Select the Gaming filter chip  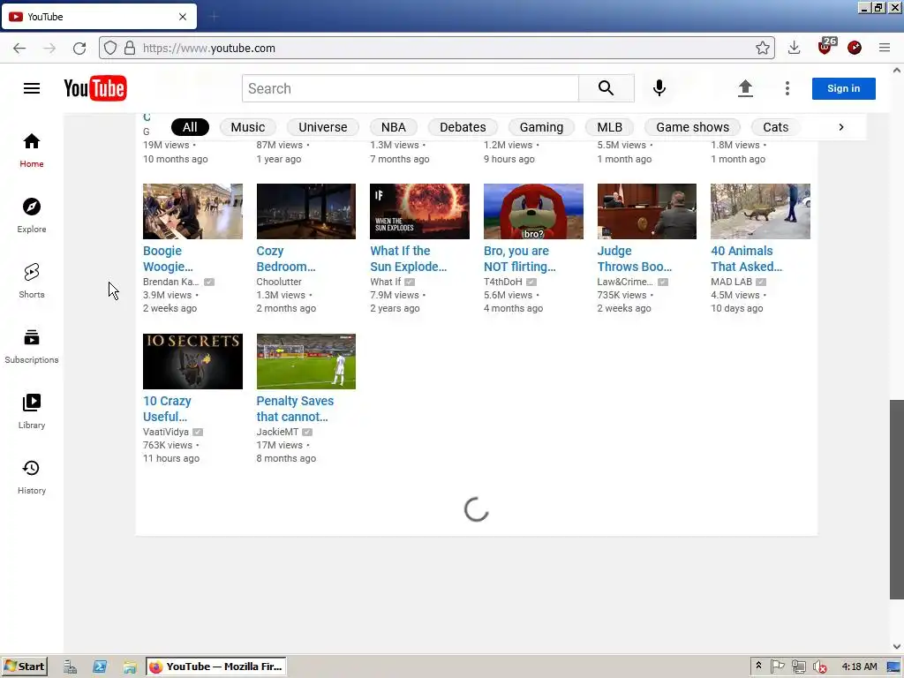tap(541, 127)
